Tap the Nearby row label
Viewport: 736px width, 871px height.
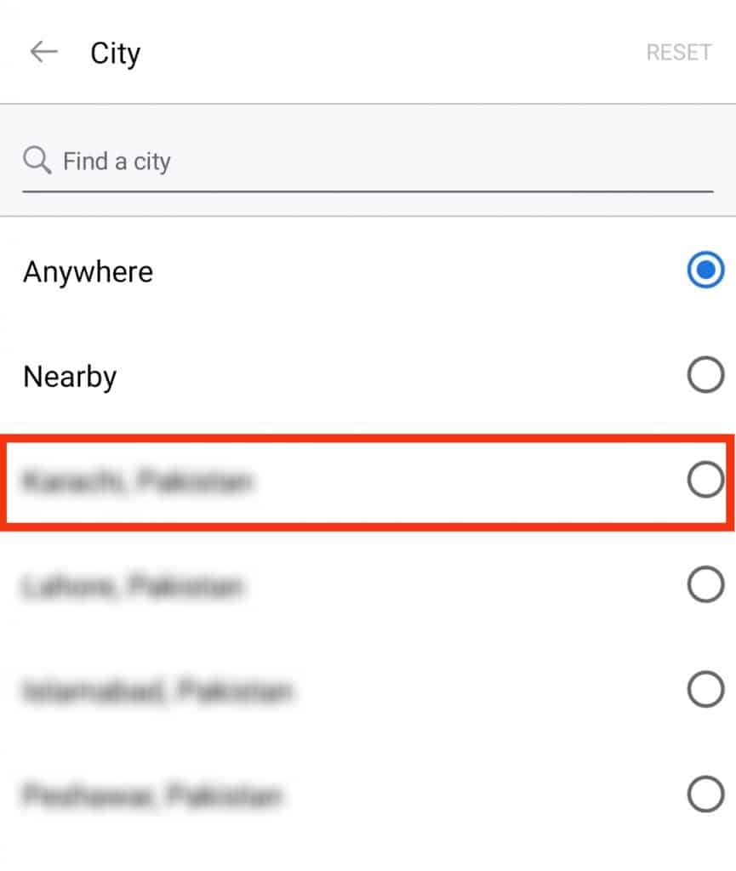click(x=70, y=375)
